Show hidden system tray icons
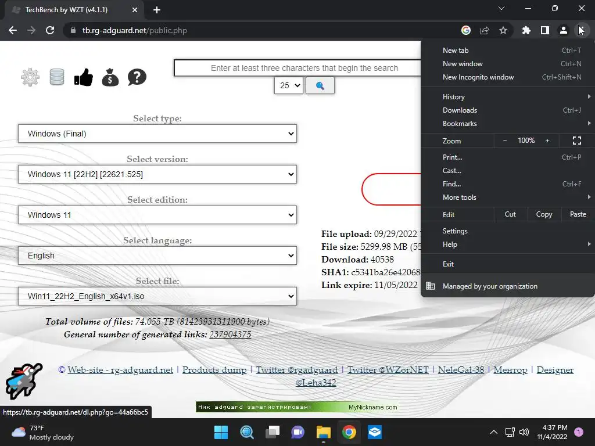 [494, 432]
